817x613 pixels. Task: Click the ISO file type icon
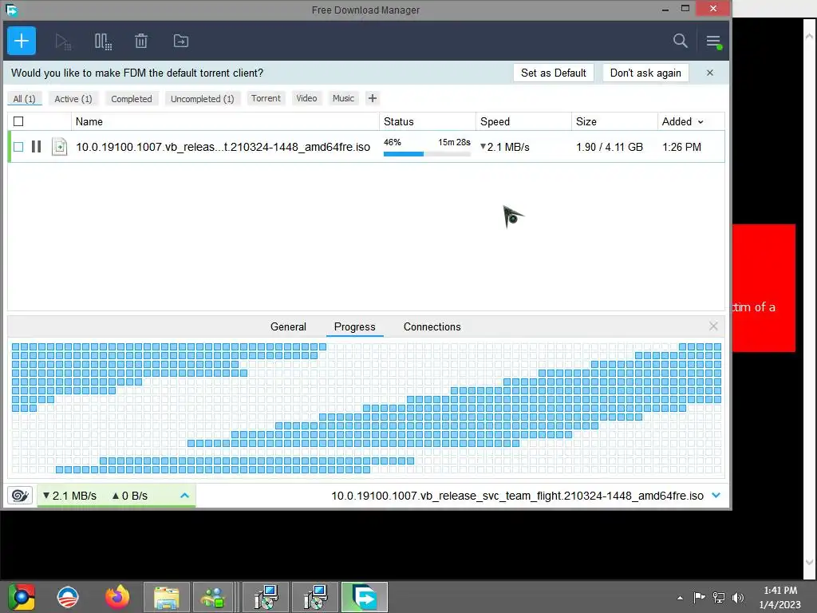[x=59, y=147]
